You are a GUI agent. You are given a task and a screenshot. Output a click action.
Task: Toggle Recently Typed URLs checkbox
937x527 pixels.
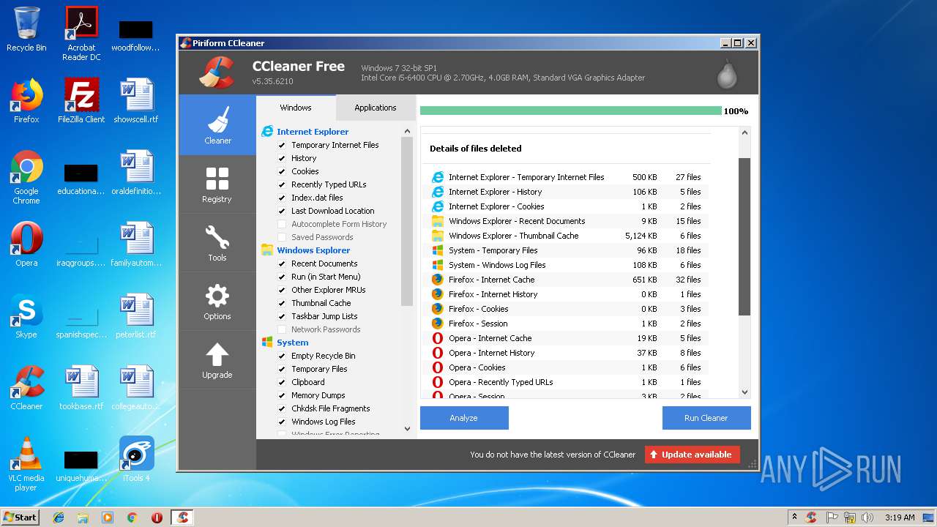pos(282,184)
